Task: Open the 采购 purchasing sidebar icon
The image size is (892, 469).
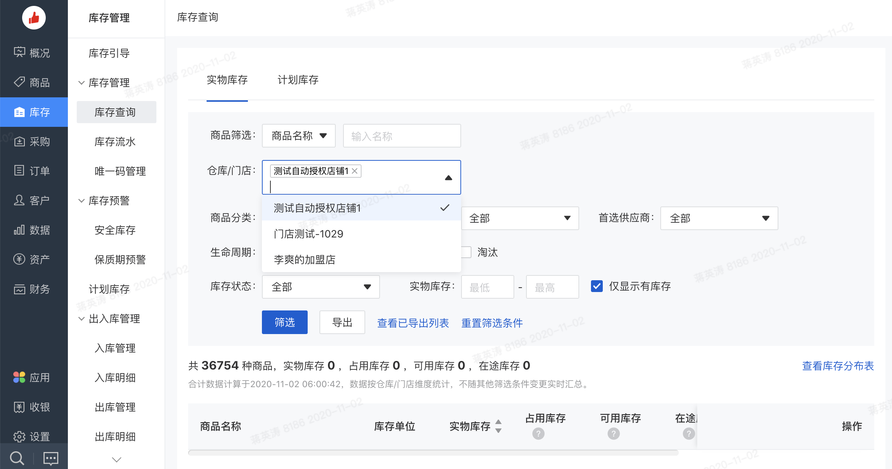Action: click(19, 142)
